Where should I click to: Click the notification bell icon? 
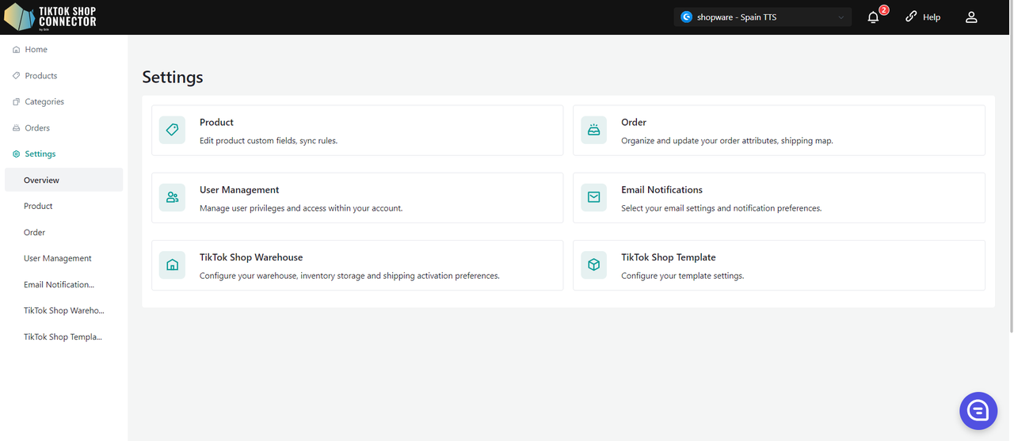[873, 17]
